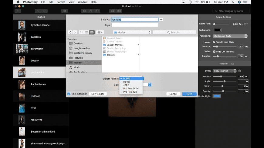Screen dimensions: 264x148
Task: Open Spotlight search in menu bar
Action: (x=233, y=2)
